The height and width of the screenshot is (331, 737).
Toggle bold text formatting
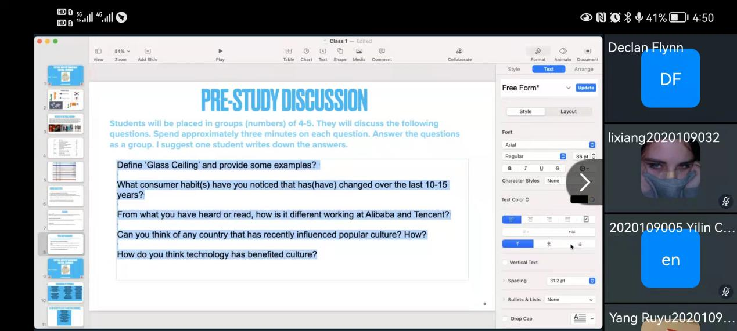tap(510, 169)
